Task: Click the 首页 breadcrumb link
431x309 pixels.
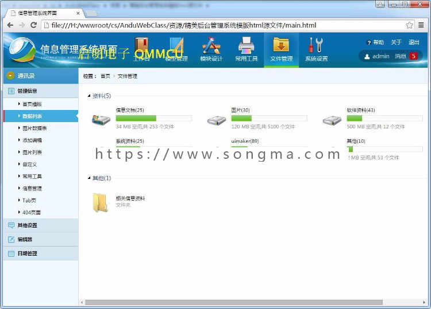Action: pyautogui.click(x=105, y=76)
